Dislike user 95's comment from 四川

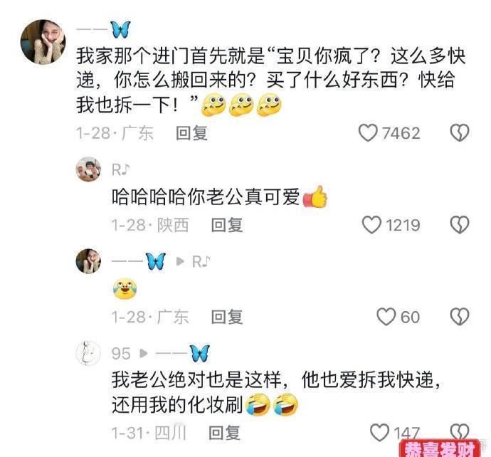[x=460, y=431]
